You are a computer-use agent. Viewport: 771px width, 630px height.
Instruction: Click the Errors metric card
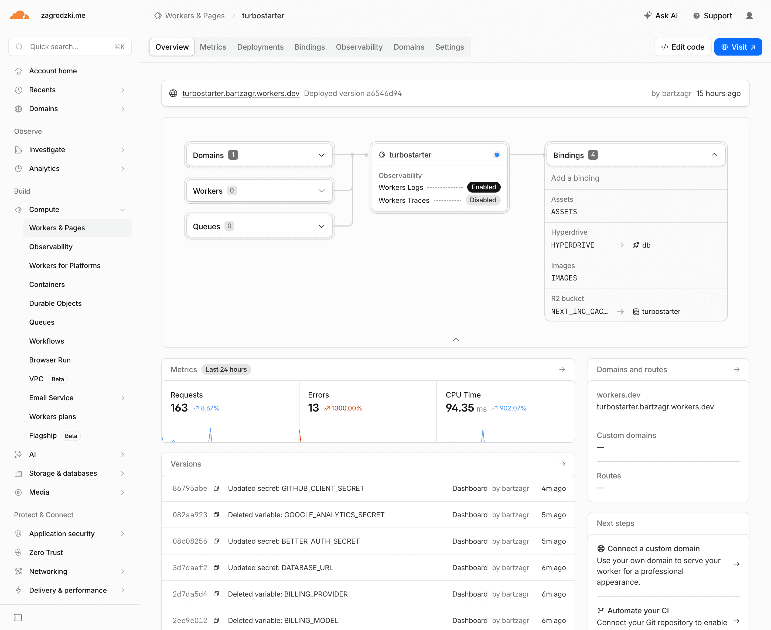click(368, 412)
